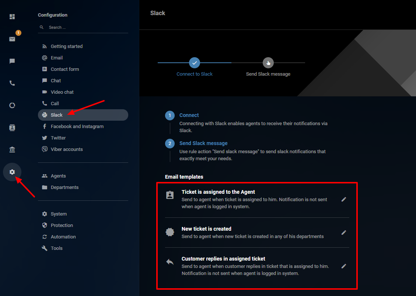Open Contact form configuration
This screenshot has height=296, width=416.
(x=83, y=69)
